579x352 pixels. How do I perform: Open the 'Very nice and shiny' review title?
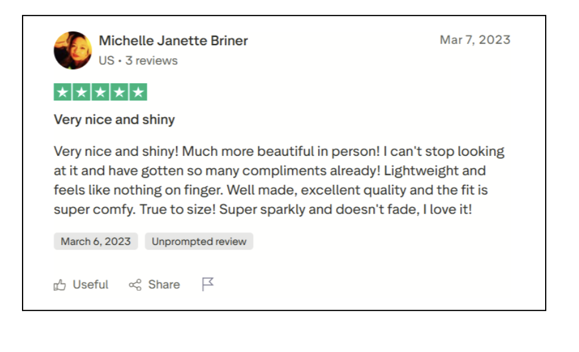114,120
